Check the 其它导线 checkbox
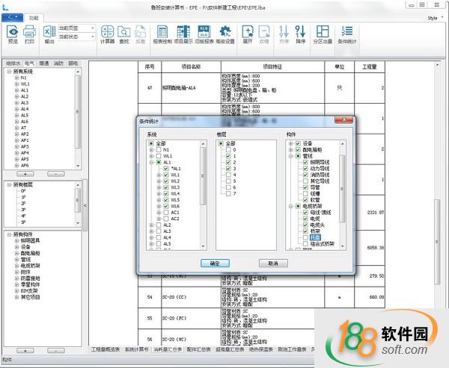Screen dimensions: 449x368 [x=305, y=181]
